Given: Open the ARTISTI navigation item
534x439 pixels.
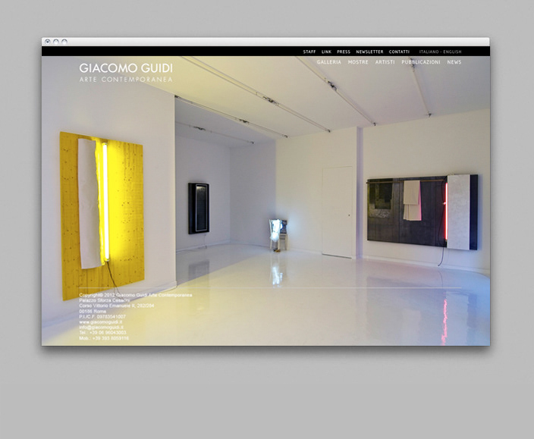Looking at the screenshot, I should point(385,62).
